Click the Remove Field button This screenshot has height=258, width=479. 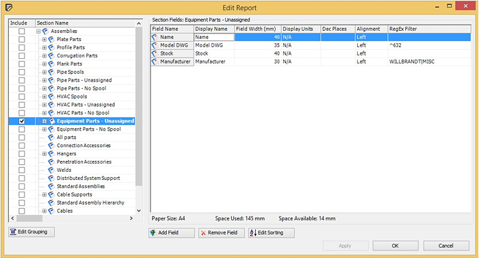pos(222,233)
